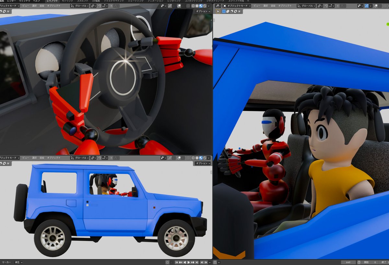
Task: Jump to start frame in timeline
Action: 176,262
